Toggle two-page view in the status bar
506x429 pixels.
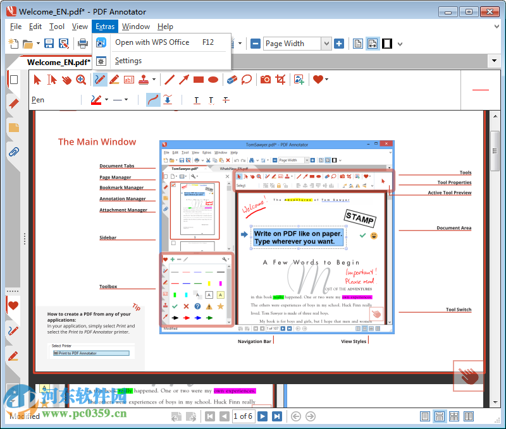469,416
